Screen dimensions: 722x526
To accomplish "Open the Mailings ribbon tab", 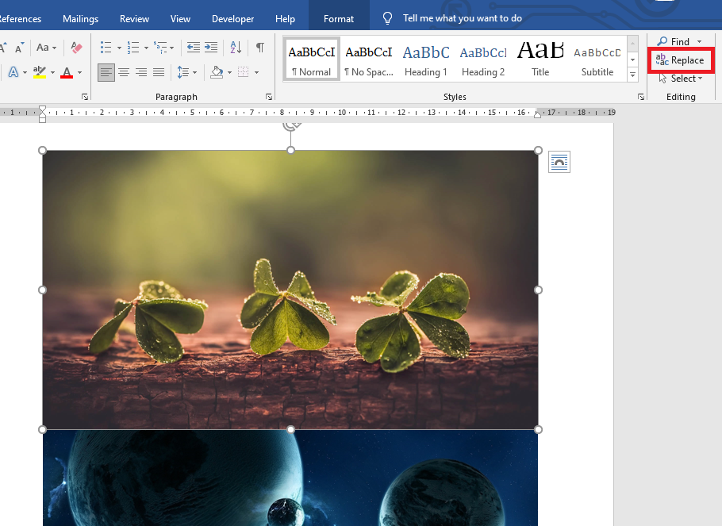I will click(x=80, y=18).
